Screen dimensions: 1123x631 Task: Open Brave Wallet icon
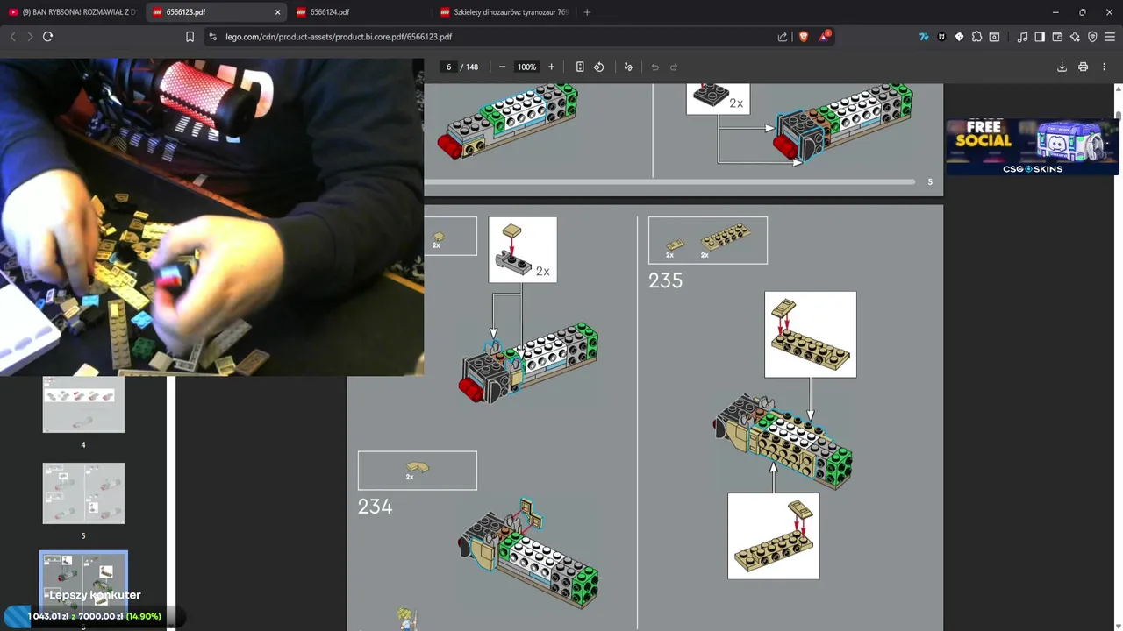[1057, 37]
